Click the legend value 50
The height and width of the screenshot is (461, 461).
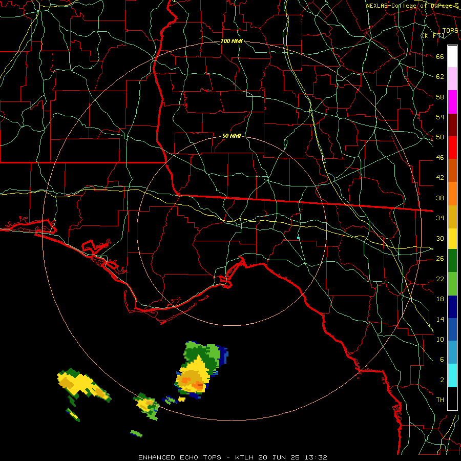click(x=440, y=137)
